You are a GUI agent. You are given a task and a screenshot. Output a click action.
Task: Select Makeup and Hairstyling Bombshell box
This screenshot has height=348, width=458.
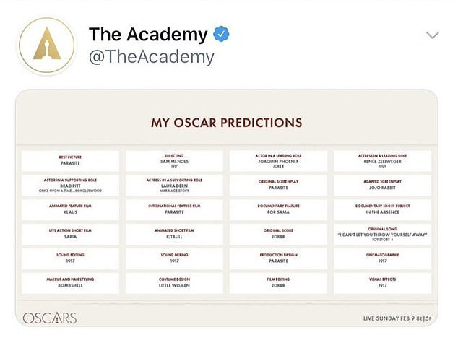(x=70, y=283)
